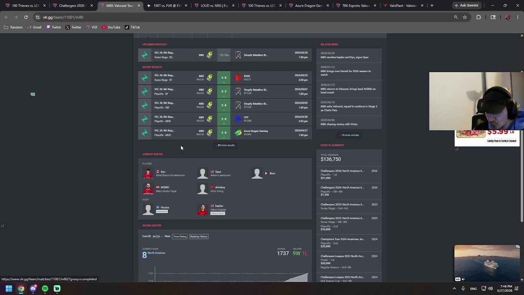The width and height of the screenshot is (524, 295).
Task: Click Spaz's placeholder avatar
Action: tap(202, 173)
